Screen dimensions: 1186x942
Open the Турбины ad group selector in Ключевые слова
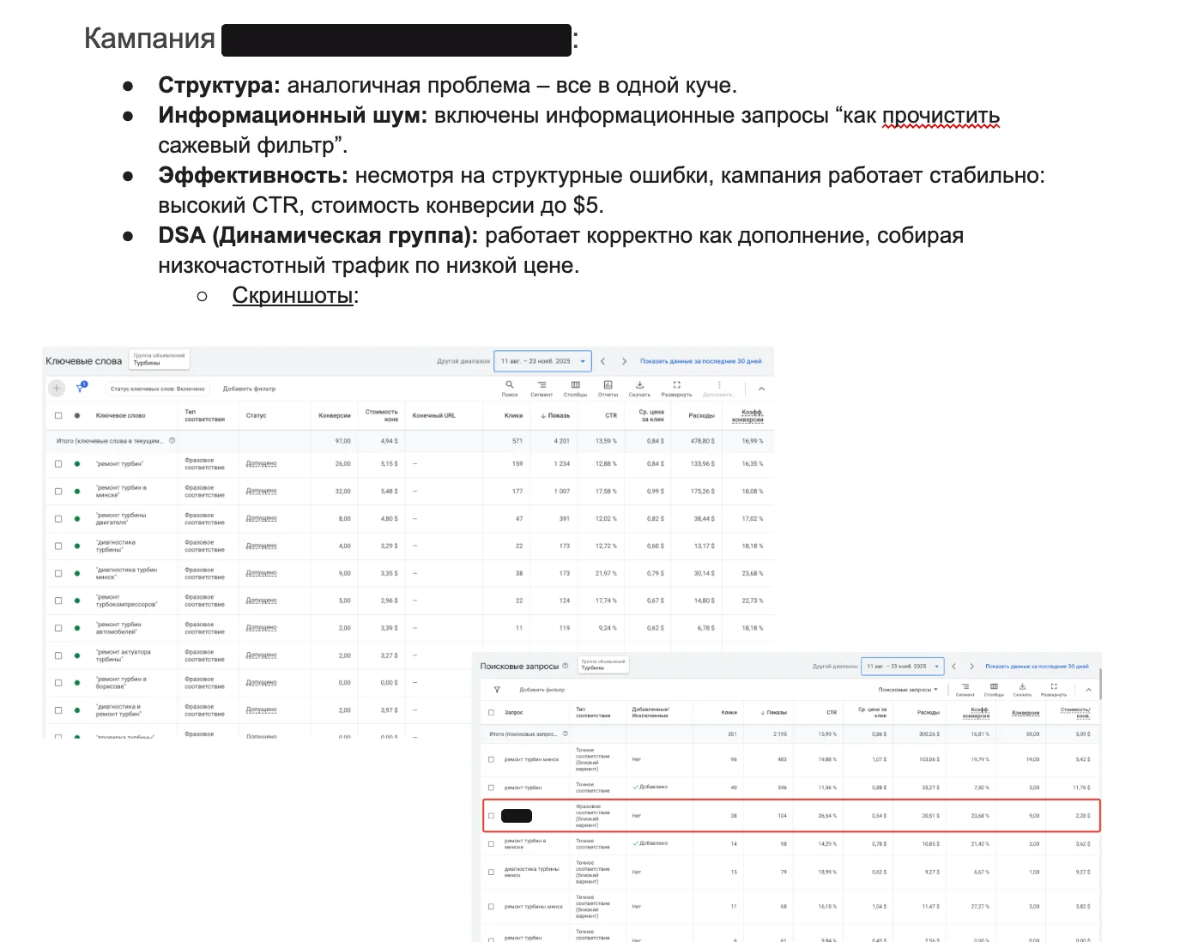[159, 359]
